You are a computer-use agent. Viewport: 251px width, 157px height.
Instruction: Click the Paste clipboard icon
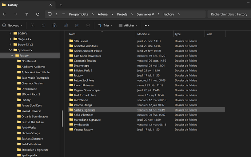pos(55,25)
